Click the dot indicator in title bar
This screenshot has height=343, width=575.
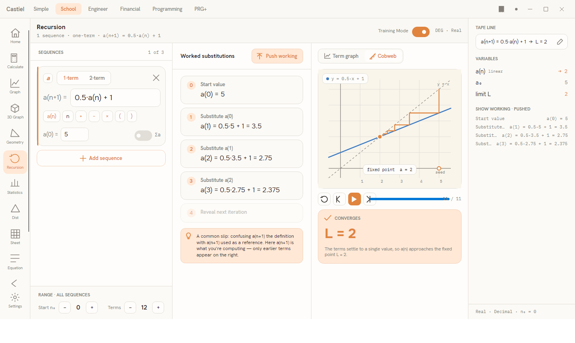tap(516, 9)
